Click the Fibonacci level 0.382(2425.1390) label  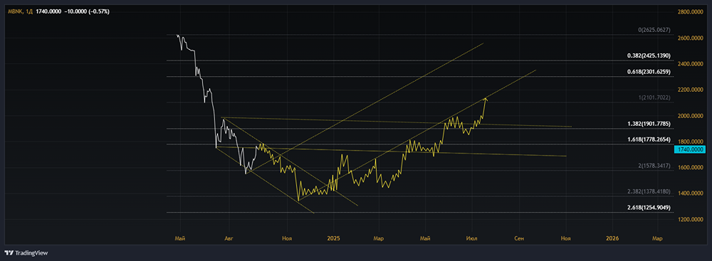649,55
